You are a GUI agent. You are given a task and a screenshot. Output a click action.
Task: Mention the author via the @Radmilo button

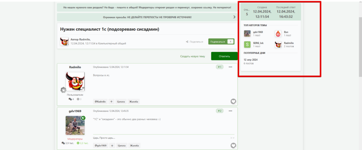point(100,101)
